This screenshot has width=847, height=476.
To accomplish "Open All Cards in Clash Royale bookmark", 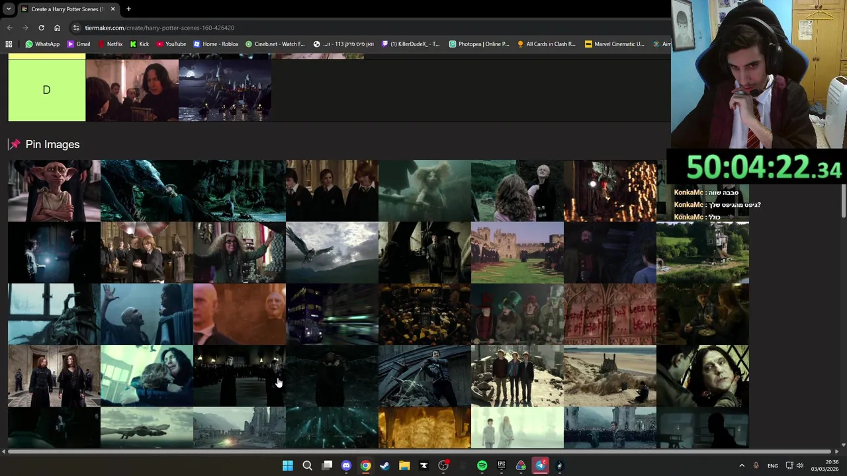I will pos(547,44).
